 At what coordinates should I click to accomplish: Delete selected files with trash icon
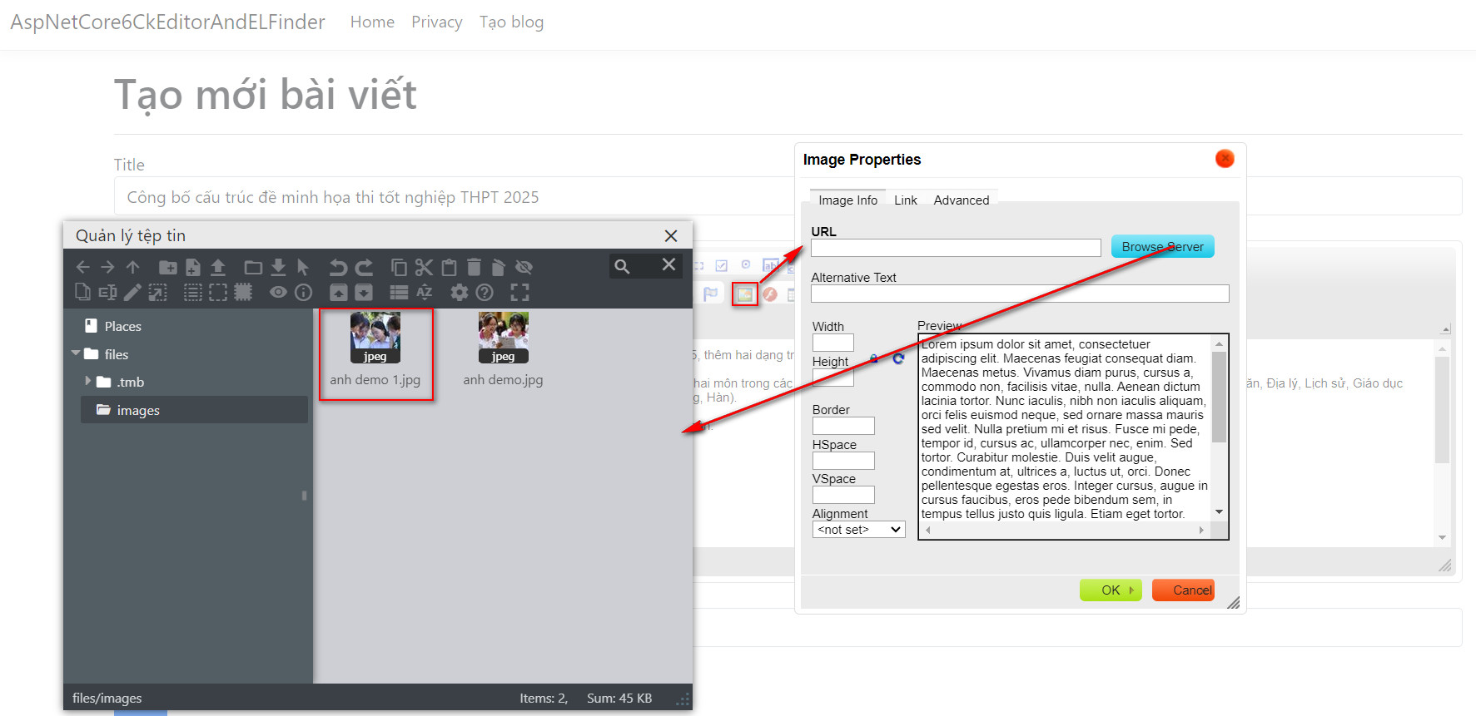pos(474,267)
